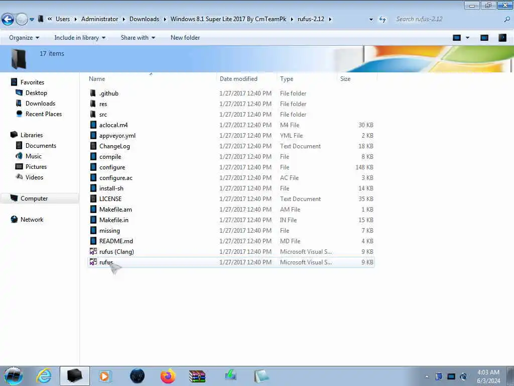Open Libraries in navigation pane

coord(32,135)
